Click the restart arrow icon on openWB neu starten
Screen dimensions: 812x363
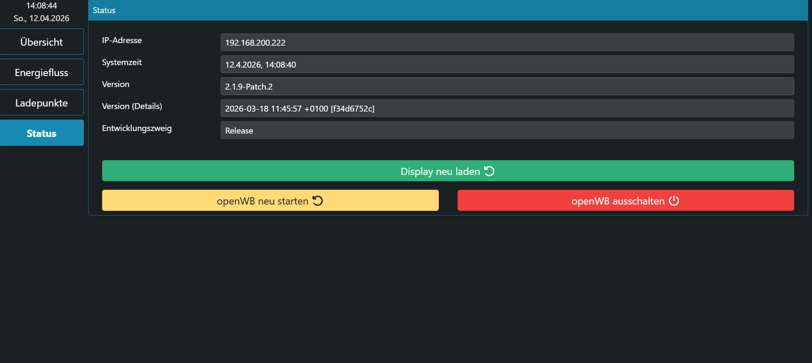318,201
